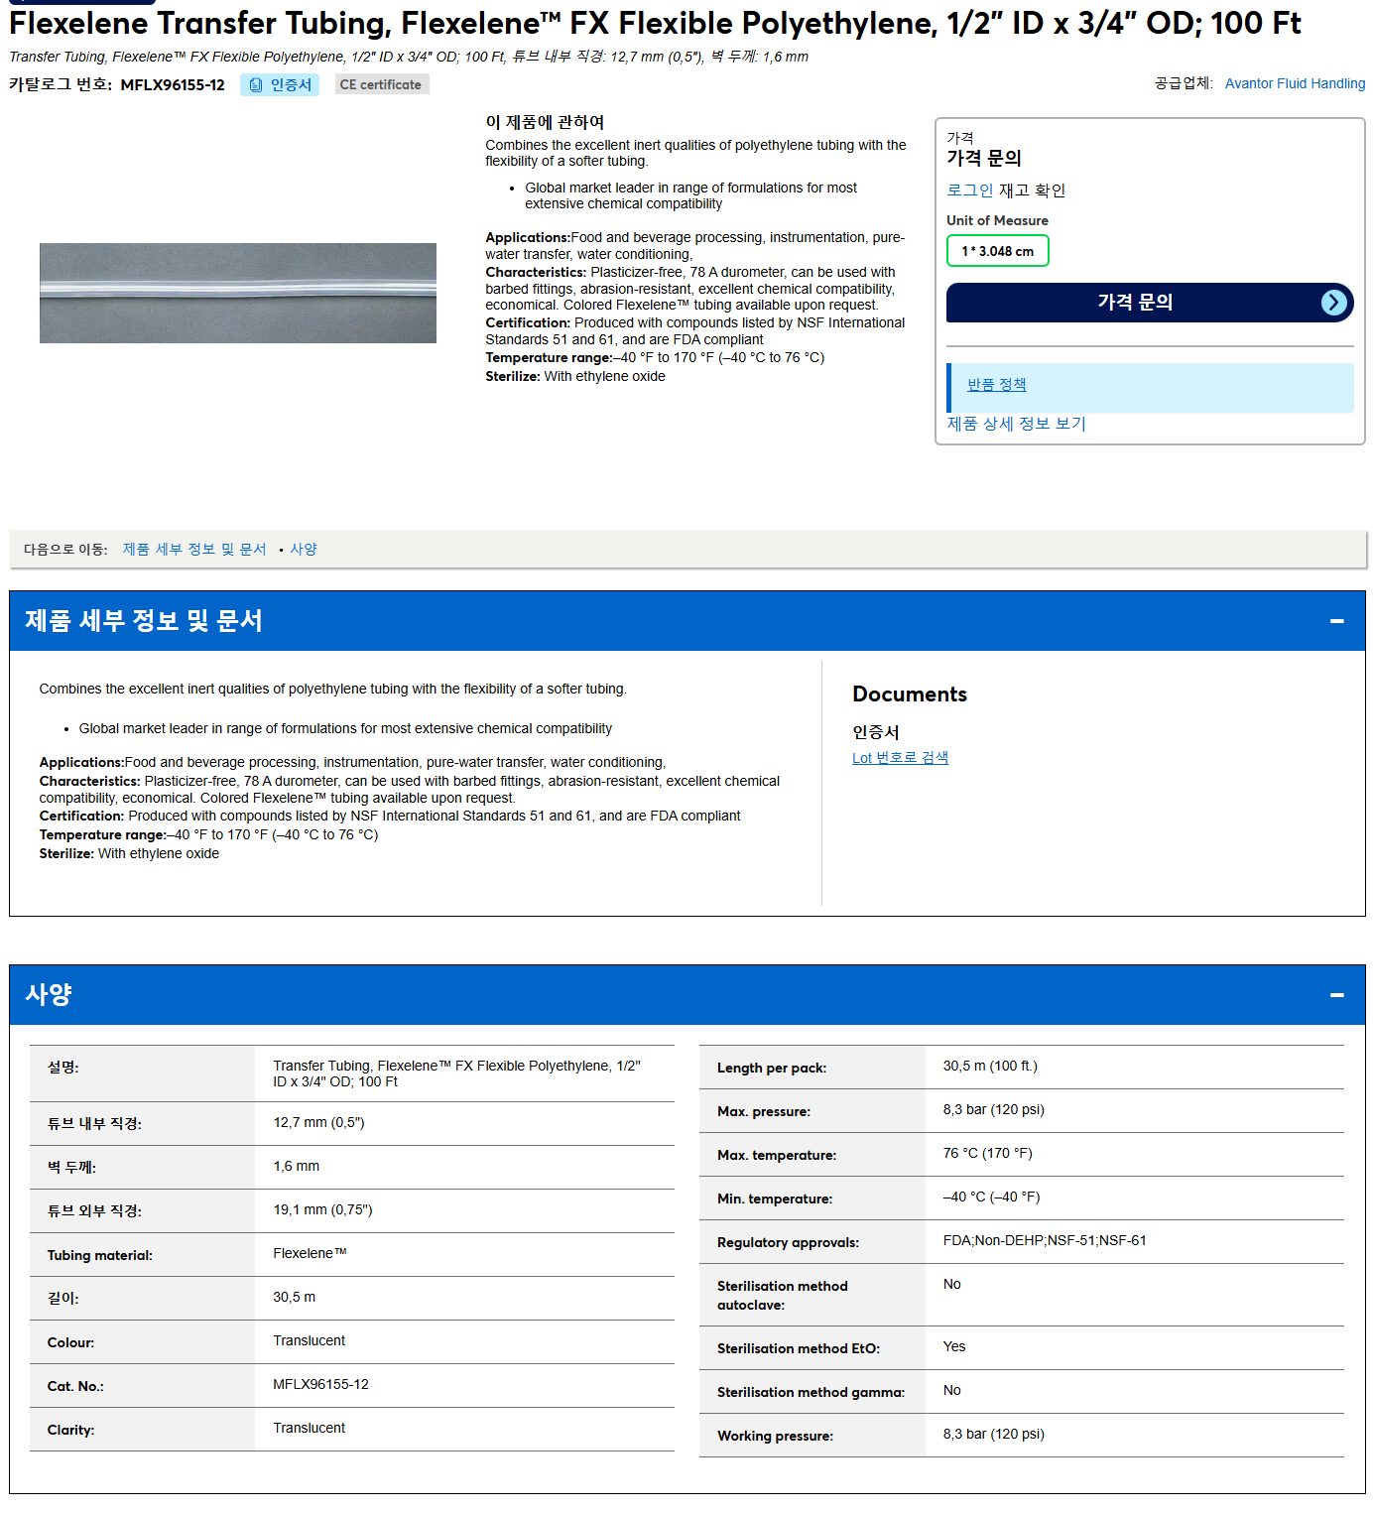Image resolution: width=1373 pixels, height=1514 pixels.
Task: Click the Flexelene™ tubing material value
Action: point(310,1254)
